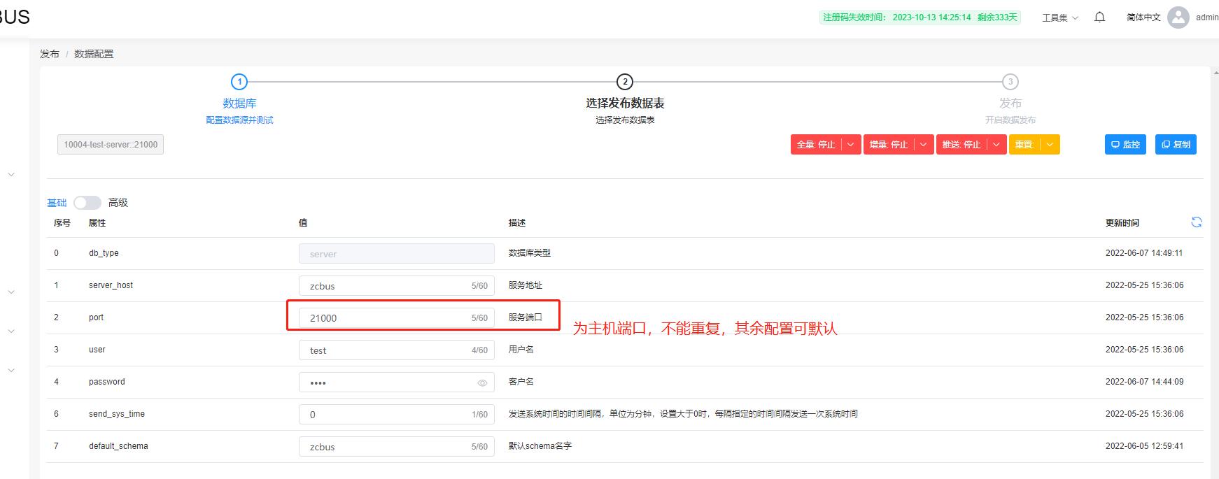The height and width of the screenshot is (479, 1219).
Task: Click the 发布 breadcrumb link
Action: pos(50,54)
